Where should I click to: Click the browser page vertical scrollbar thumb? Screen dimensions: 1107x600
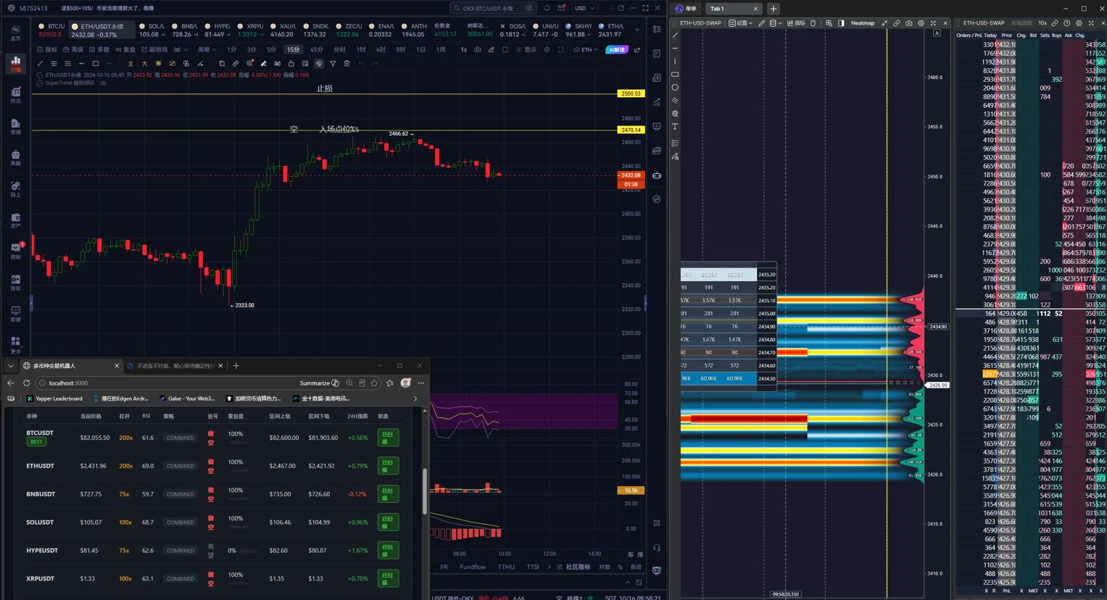[x=425, y=491]
